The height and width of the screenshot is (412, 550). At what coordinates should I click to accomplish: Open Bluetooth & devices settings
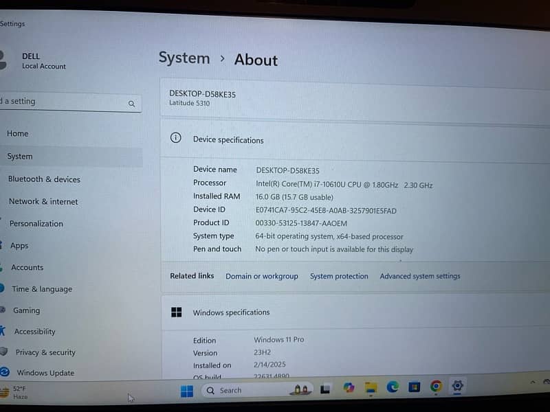44,179
